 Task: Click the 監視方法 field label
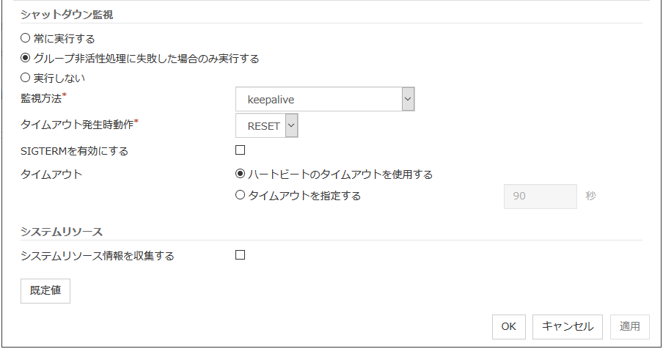pyautogui.click(x=43, y=98)
